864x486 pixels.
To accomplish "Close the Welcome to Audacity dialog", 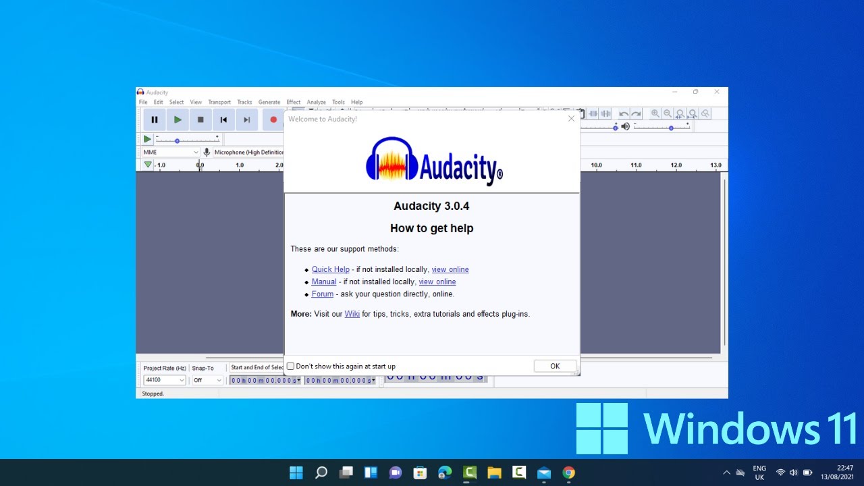I will [571, 119].
